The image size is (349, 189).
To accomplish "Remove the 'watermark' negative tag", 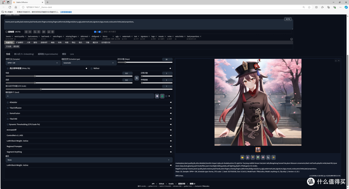I will [x=132, y=37].
